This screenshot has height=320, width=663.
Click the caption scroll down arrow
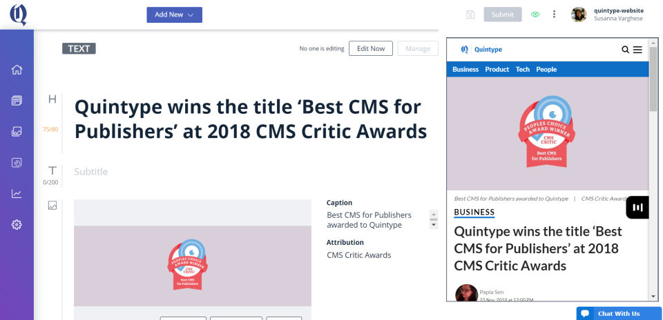[434, 226]
